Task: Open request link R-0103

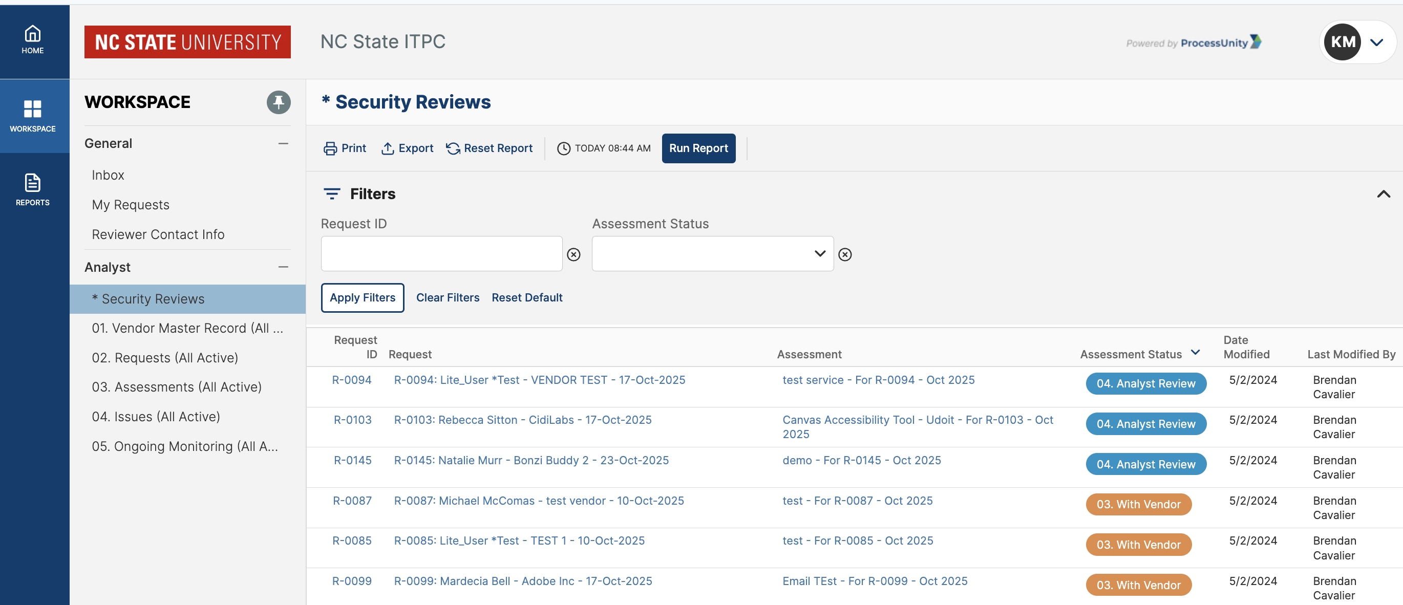Action: [x=352, y=420]
